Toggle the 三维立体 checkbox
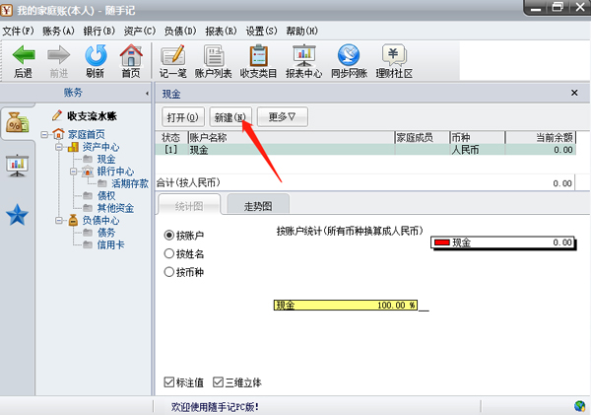This screenshot has height=415, width=591. pyautogui.click(x=218, y=382)
